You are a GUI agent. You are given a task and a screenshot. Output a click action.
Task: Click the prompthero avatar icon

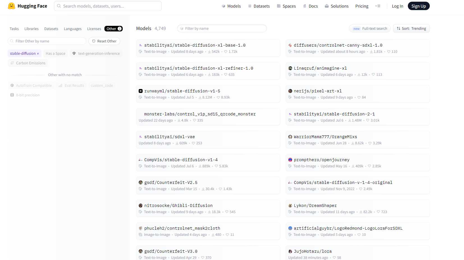click(290, 160)
